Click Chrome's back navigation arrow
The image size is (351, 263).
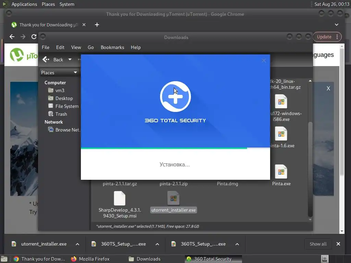pyautogui.click(x=12, y=37)
